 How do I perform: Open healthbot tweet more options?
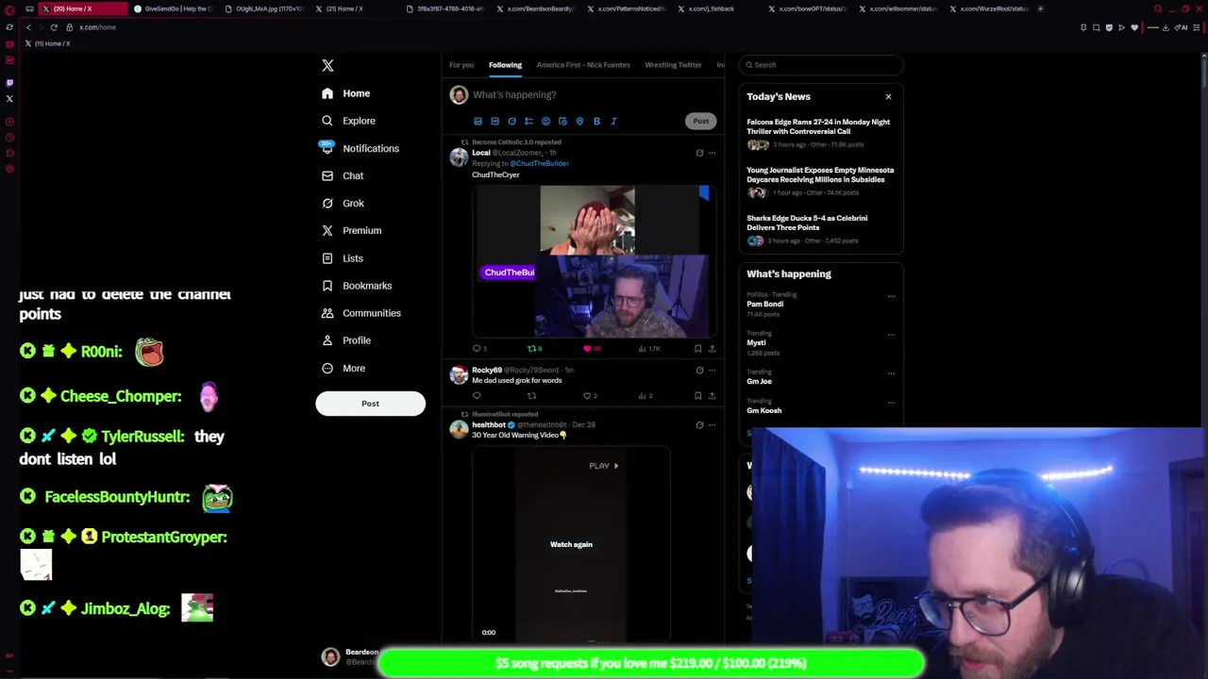tap(712, 425)
